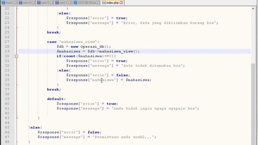Click line number 45 in the margin
258x145 pixels.
click(x=7, y=128)
